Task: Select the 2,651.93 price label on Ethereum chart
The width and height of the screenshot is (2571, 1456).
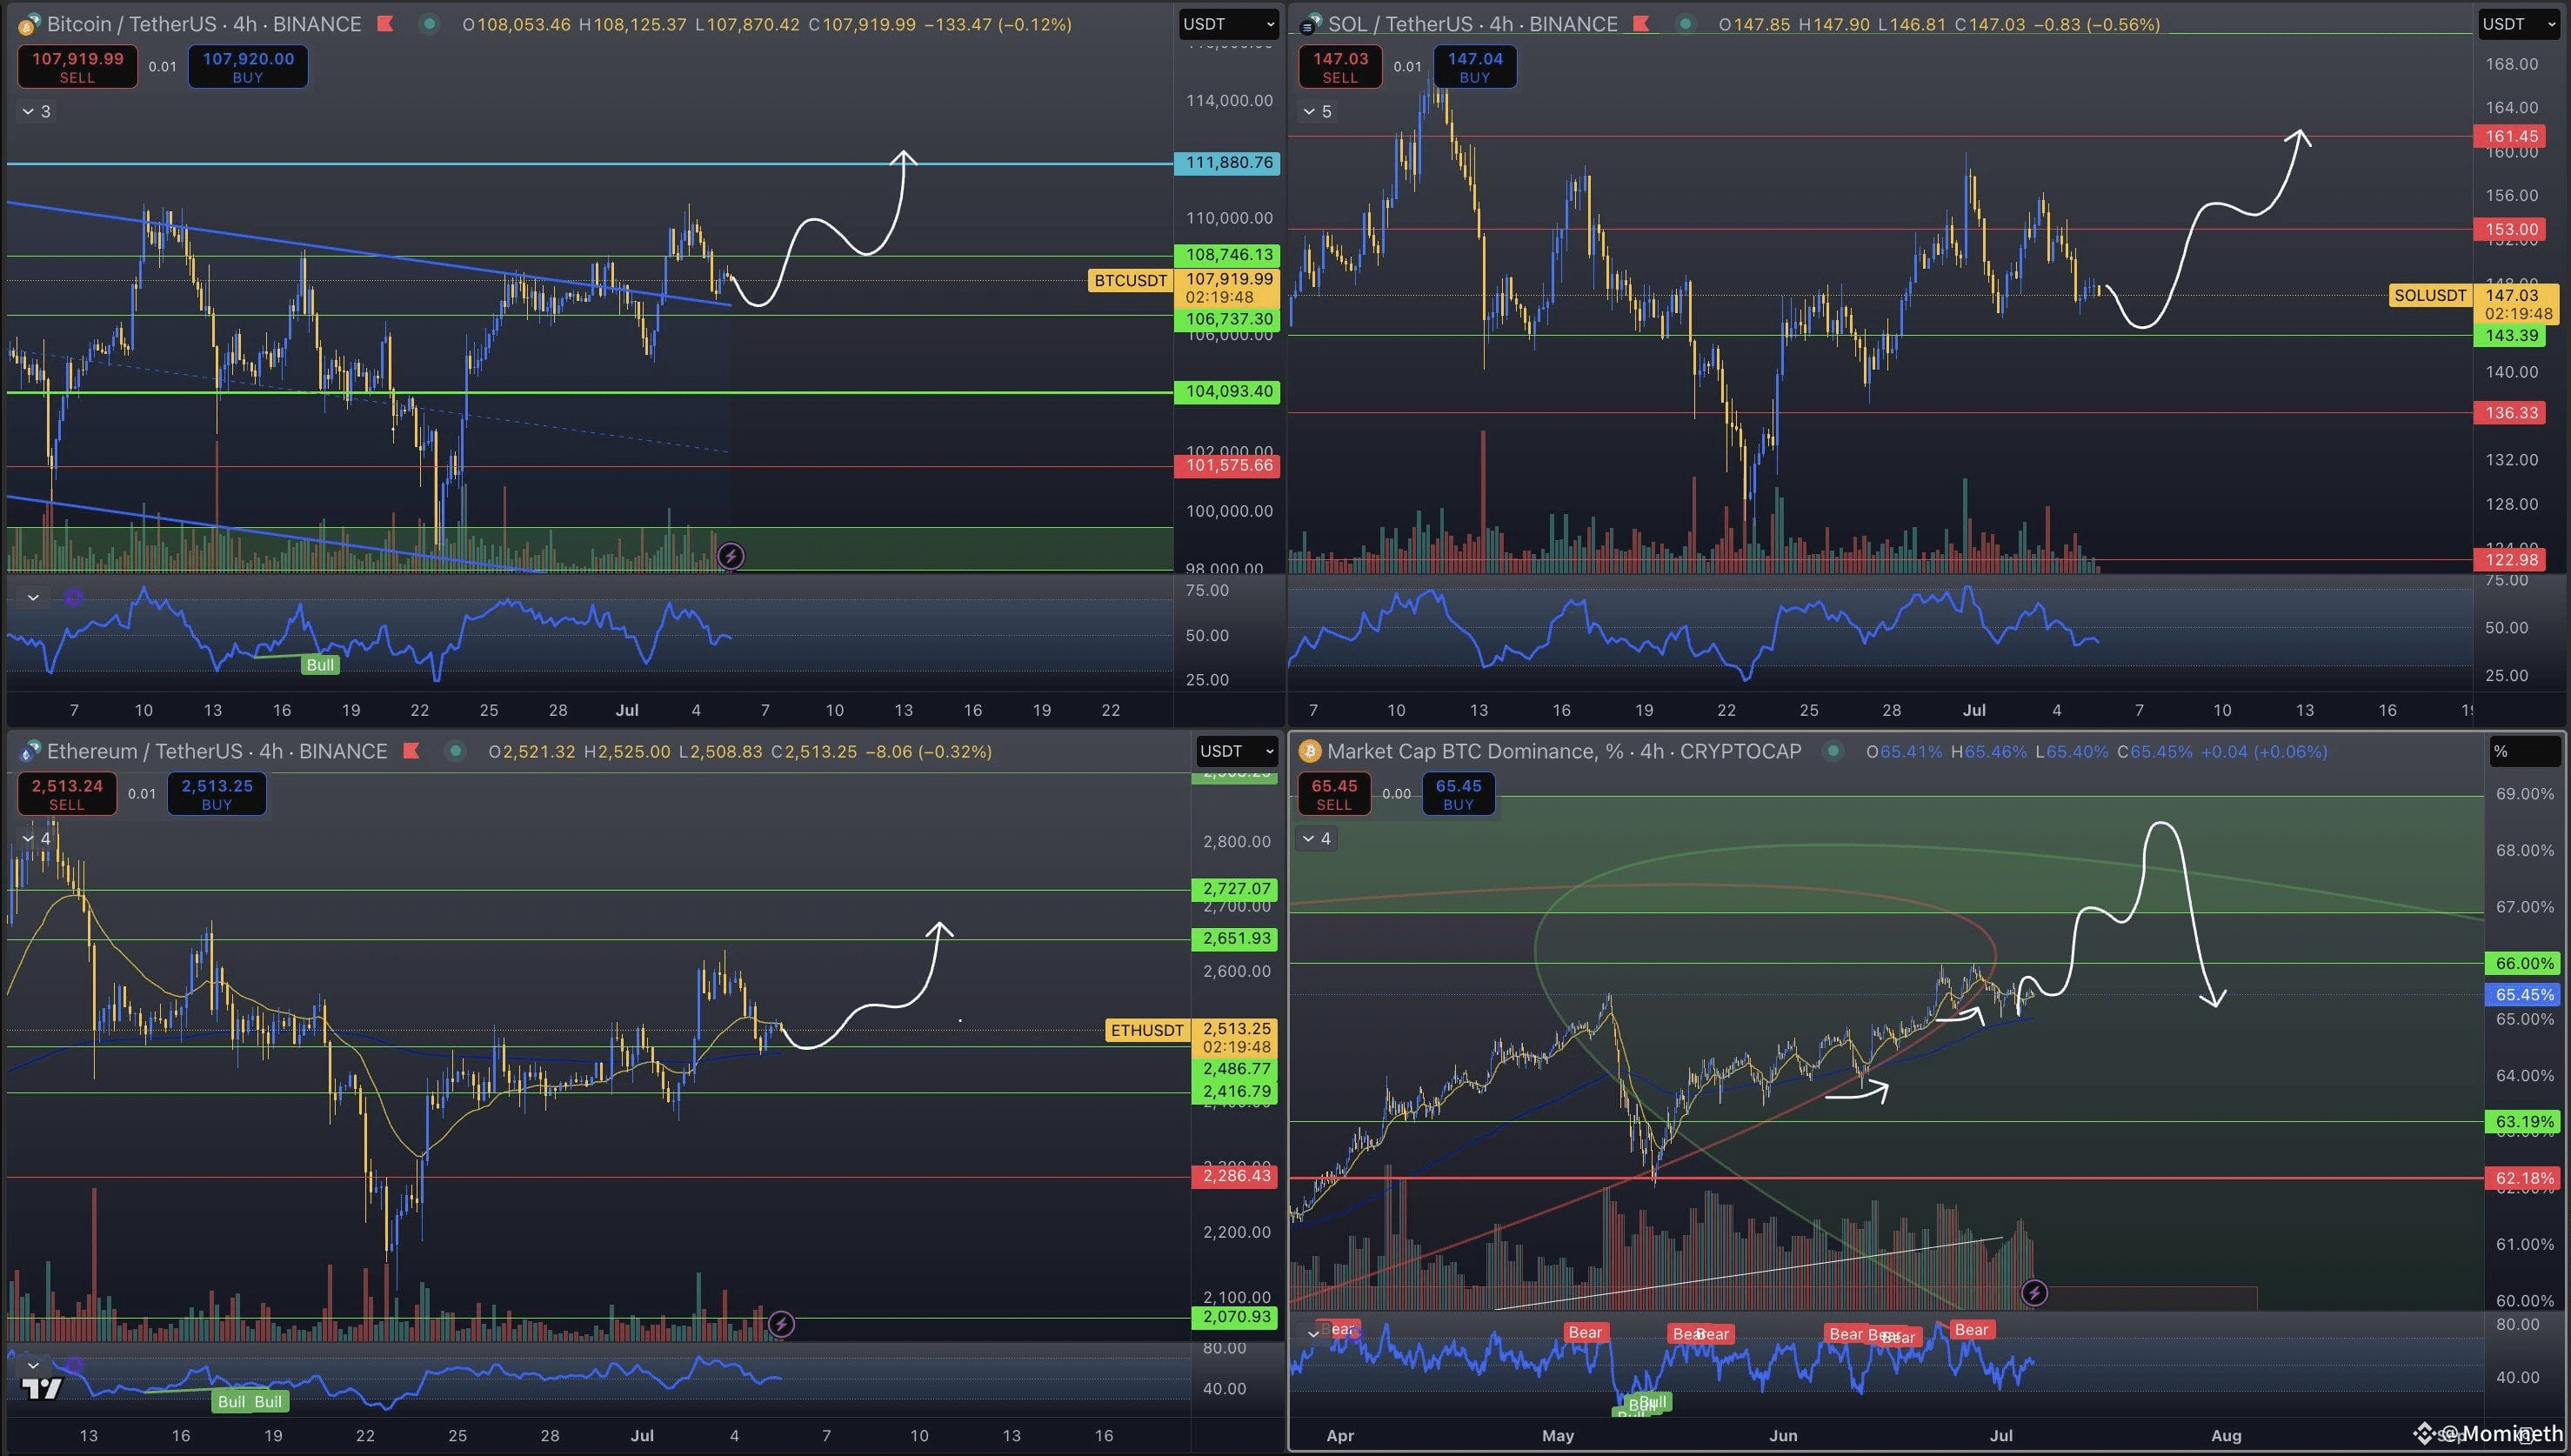Action: (1236, 939)
